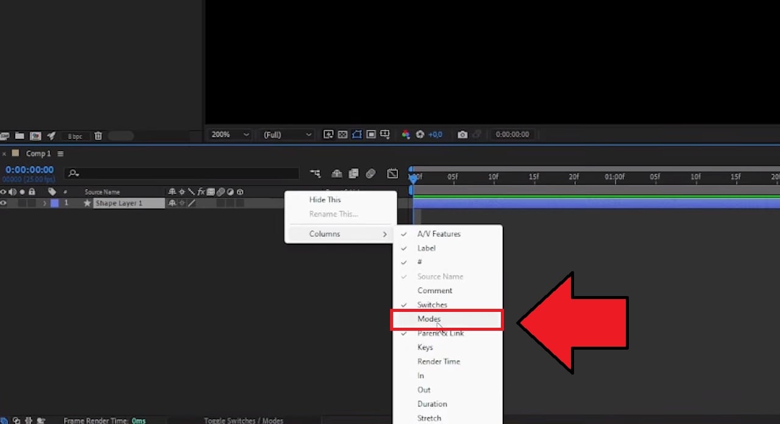Toggle the hide shy layers icon
Screen dimensions: 780x424
pos(336,174)
